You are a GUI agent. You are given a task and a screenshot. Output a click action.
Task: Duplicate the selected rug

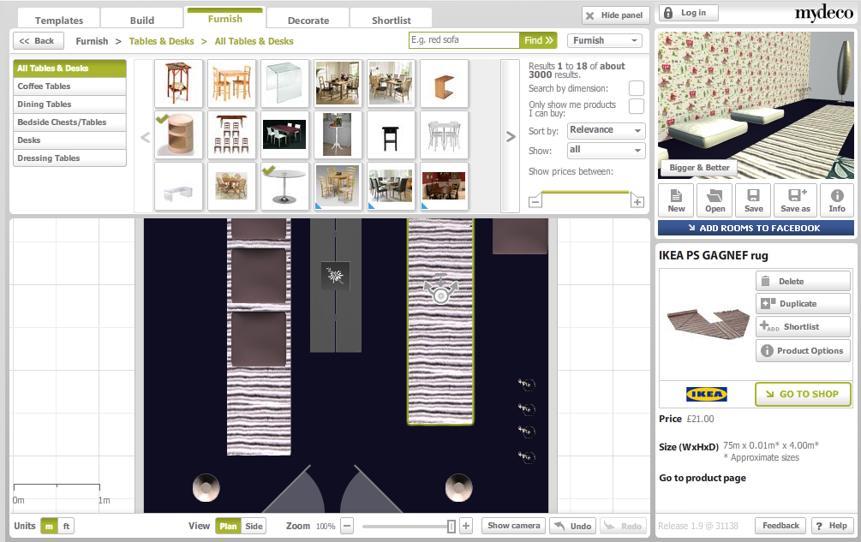click(x=802, y=304)
